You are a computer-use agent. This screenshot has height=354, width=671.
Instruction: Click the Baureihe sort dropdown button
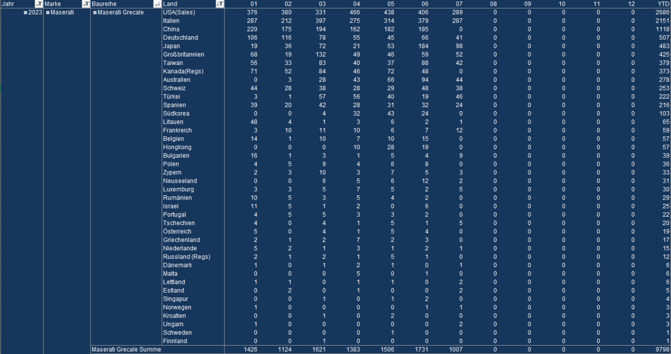coord(157,4)
